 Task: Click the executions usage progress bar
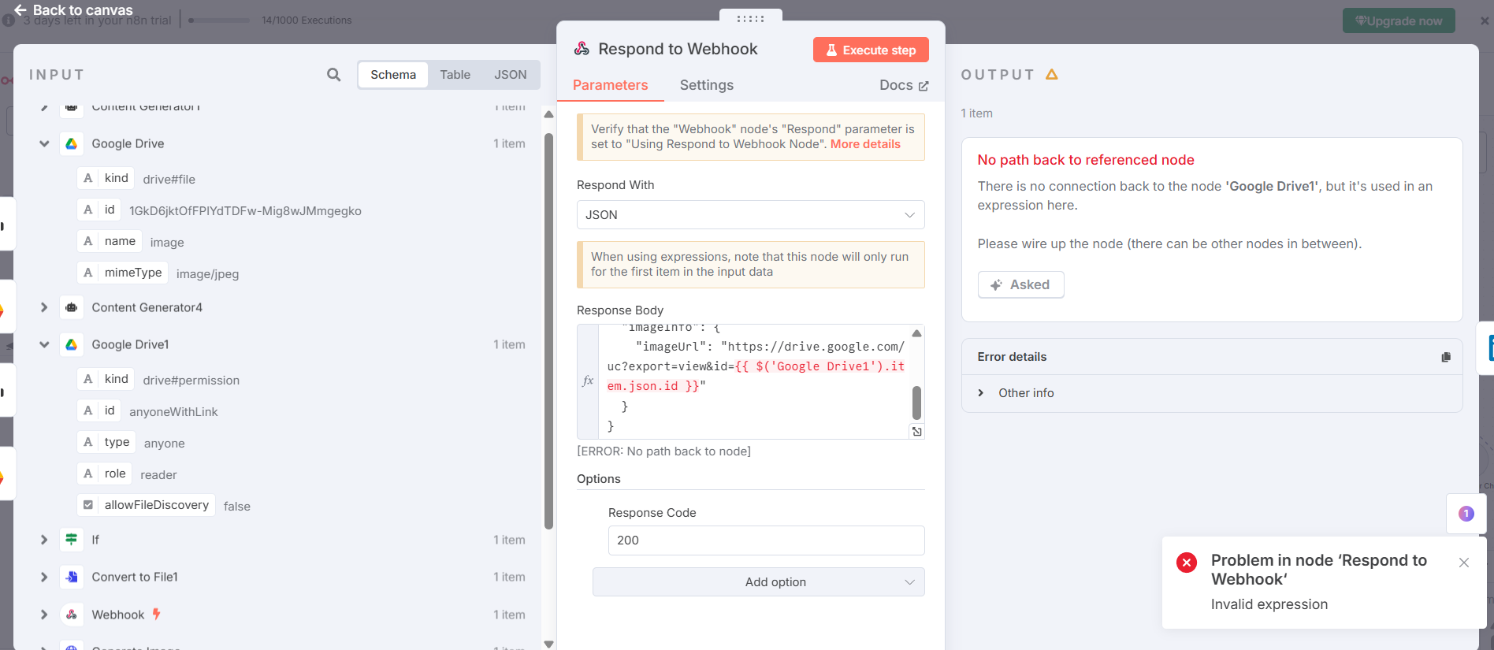pyautogui.click(x=219, y=20)
